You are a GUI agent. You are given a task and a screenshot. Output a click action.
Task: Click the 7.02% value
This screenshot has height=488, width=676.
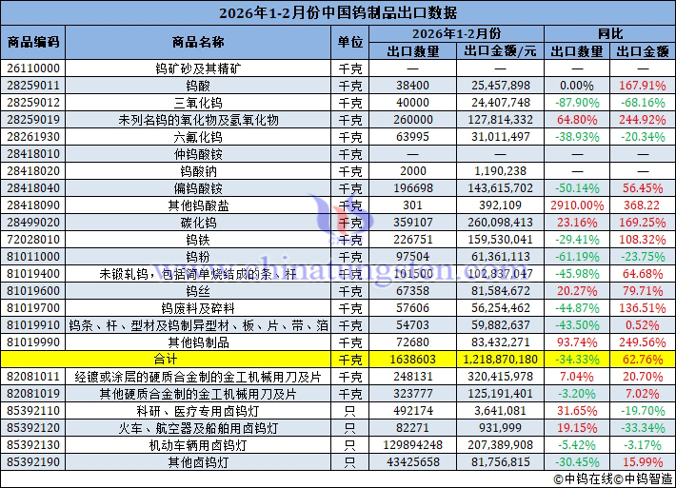[643, 394]
